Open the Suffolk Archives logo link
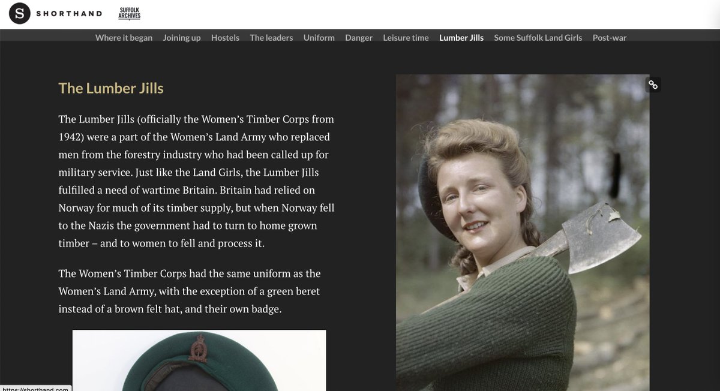 (x=130, y=13)
